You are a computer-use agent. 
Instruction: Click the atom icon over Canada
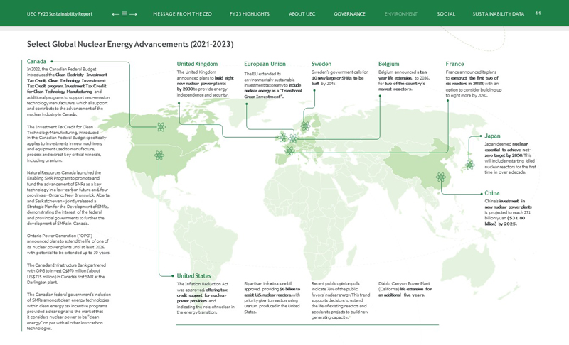(x=161, y=128)
